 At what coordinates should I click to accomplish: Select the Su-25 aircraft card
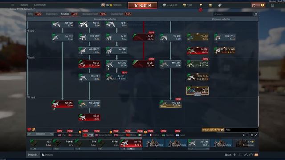[143, 37]
